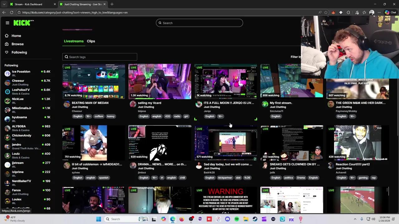Open the MetaMask fox extension icon
Viewport: 399px width, 224px height.
click(333, 12)
